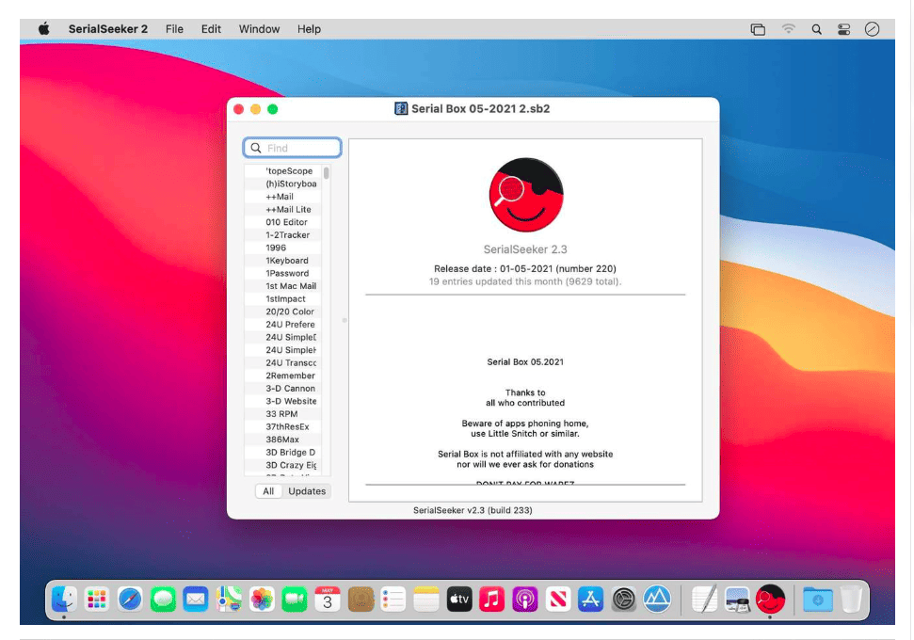Open the SerialSeeker 2 app menu
Image resolution: width=914 pixels, height=640 pixels.
coord(108,29)
